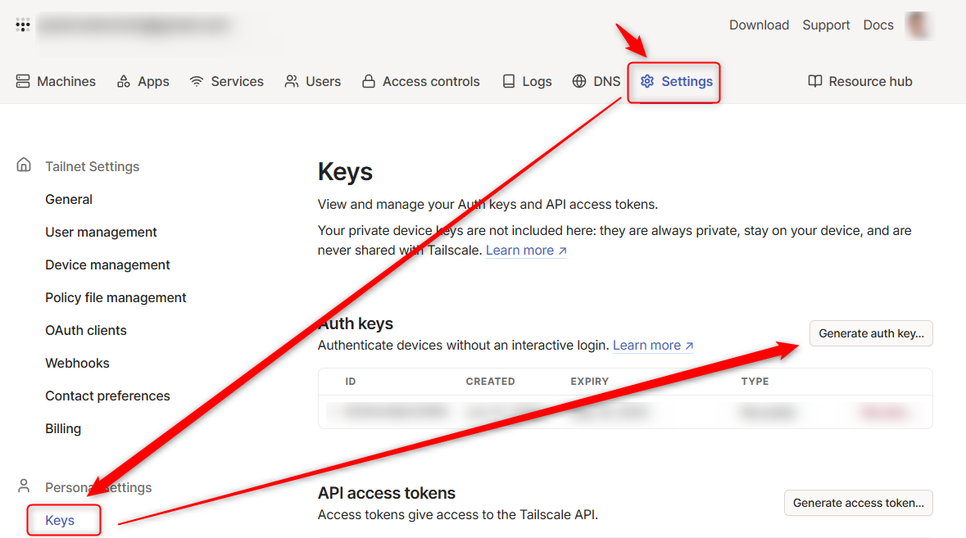This screenshot has height=538, width=966.
Task: Open Device management settings
Action: (x=107, y=264)
